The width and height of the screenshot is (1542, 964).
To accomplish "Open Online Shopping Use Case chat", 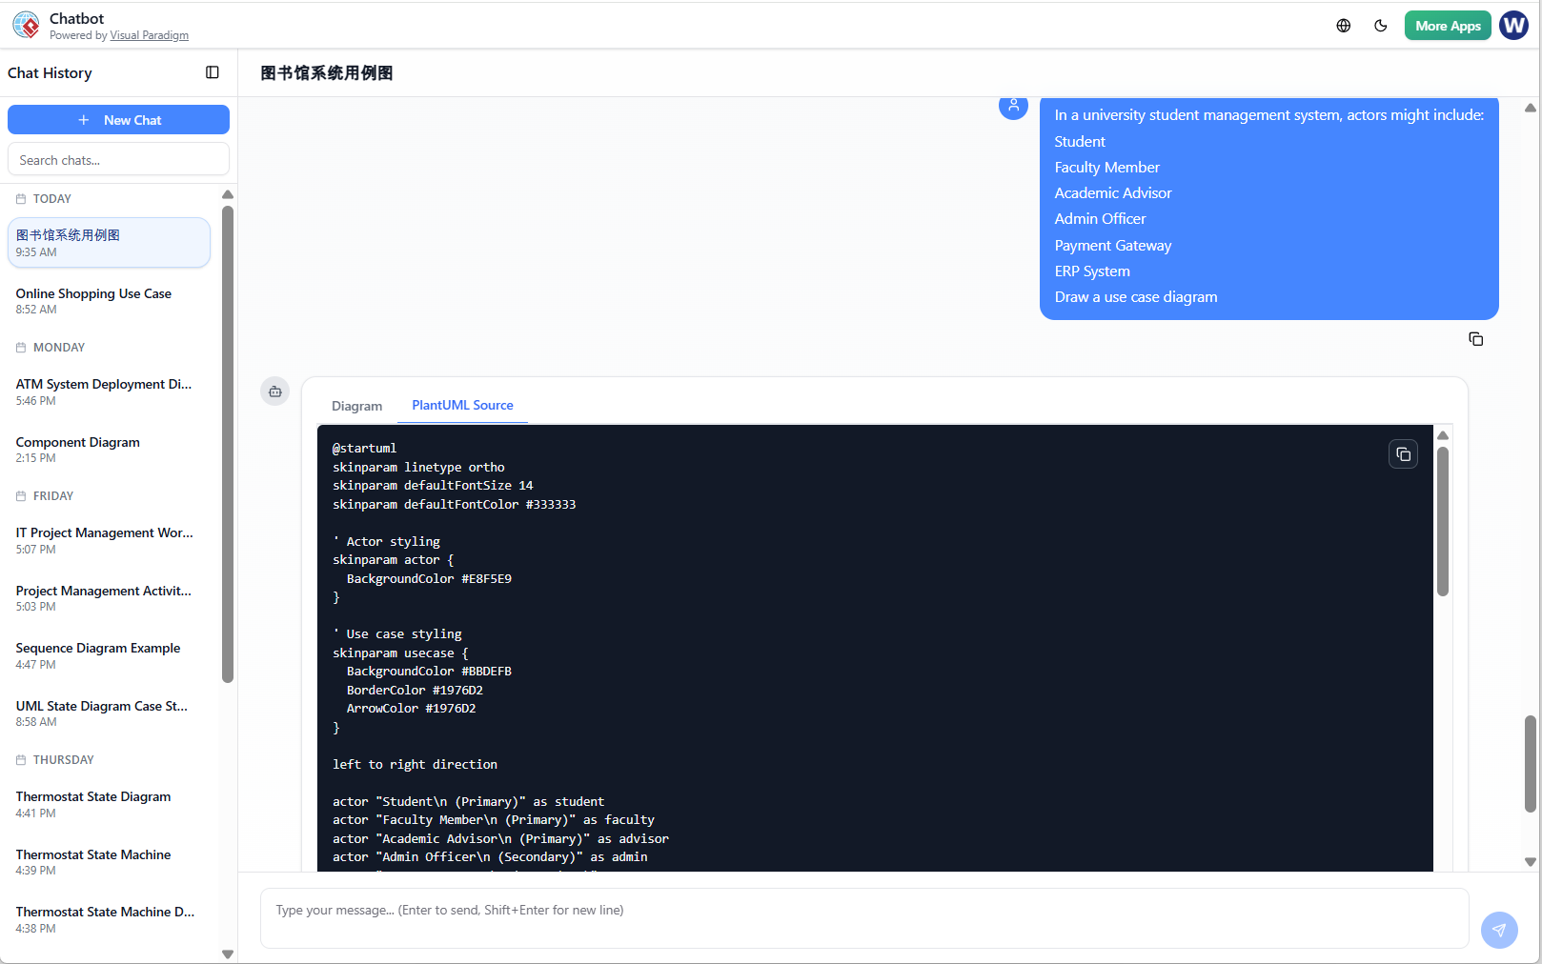I will coord(93,300).
